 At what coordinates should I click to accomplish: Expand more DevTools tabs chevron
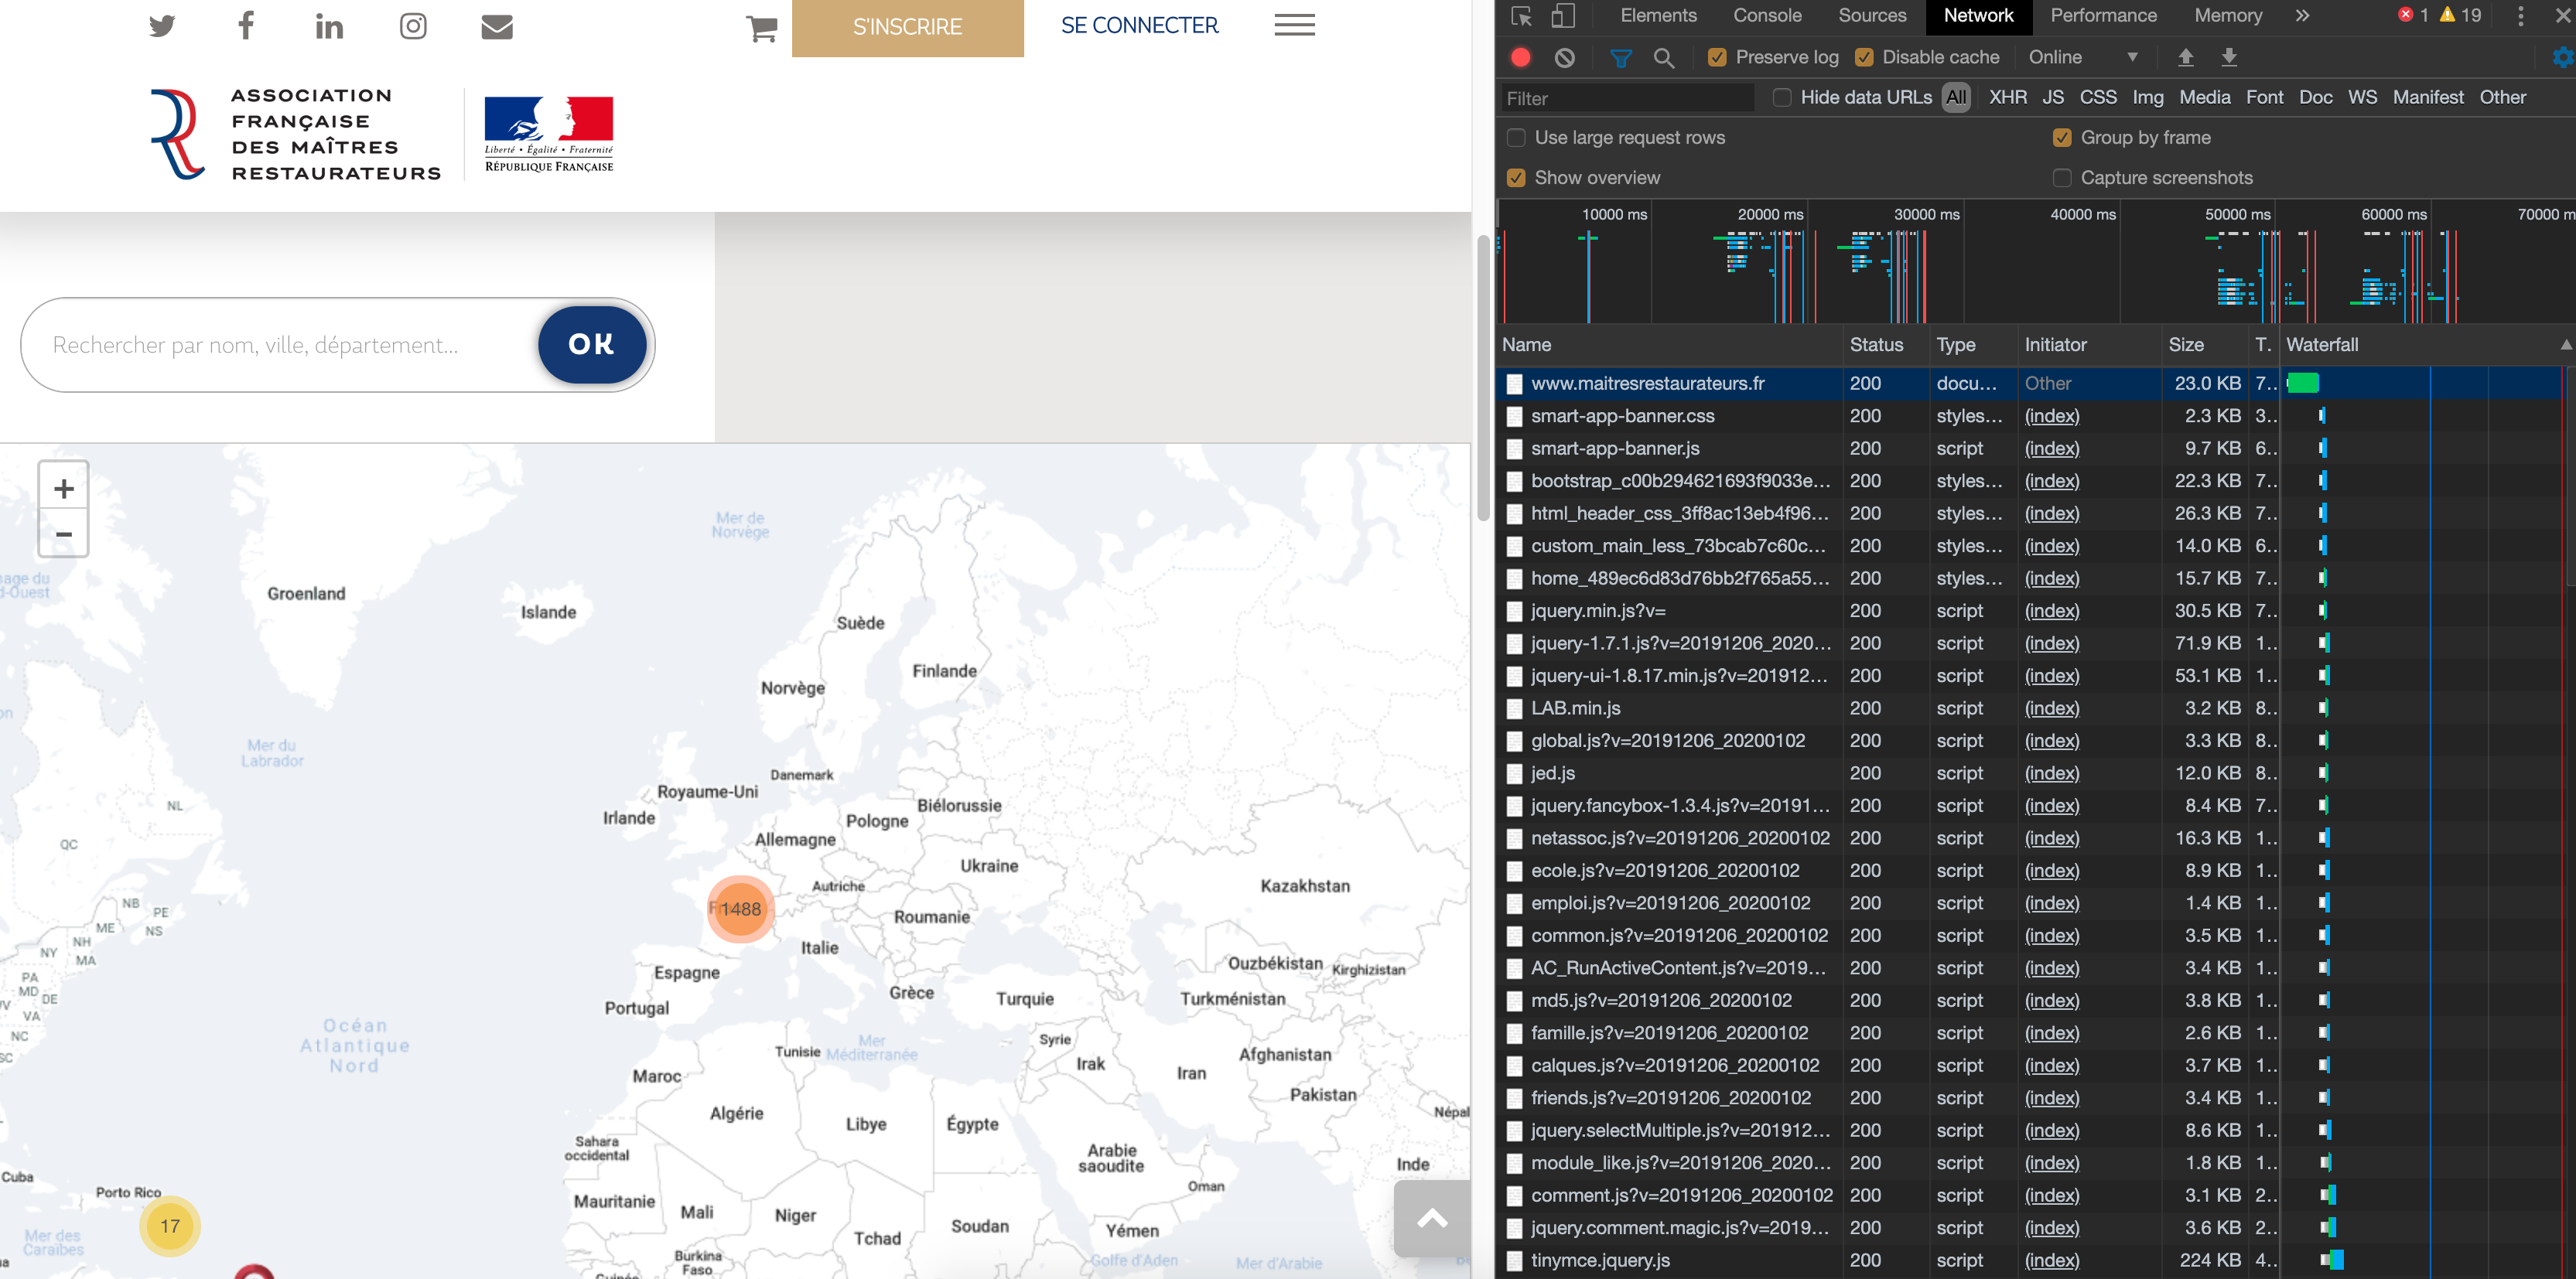coord(2302,16)
